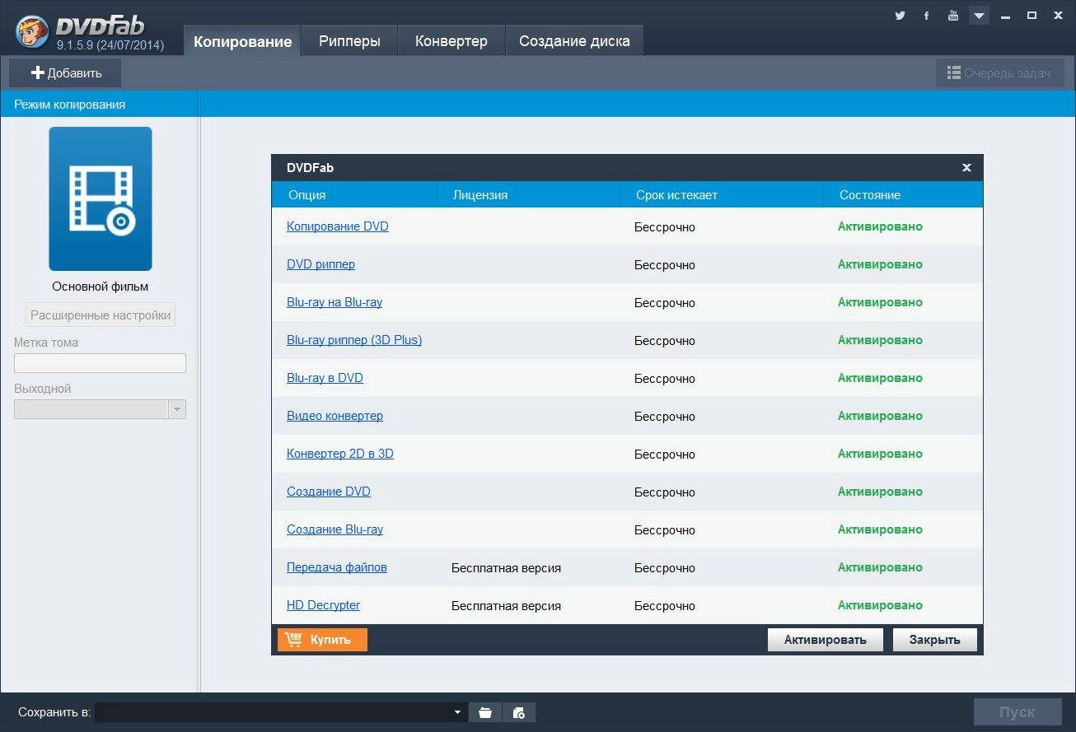
Task: Click Бессрочно in the DVD риппер row
Action: 665,265
